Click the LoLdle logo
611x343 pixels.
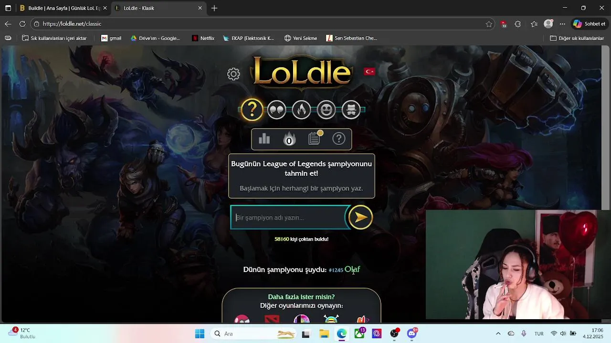click(302, 72)
